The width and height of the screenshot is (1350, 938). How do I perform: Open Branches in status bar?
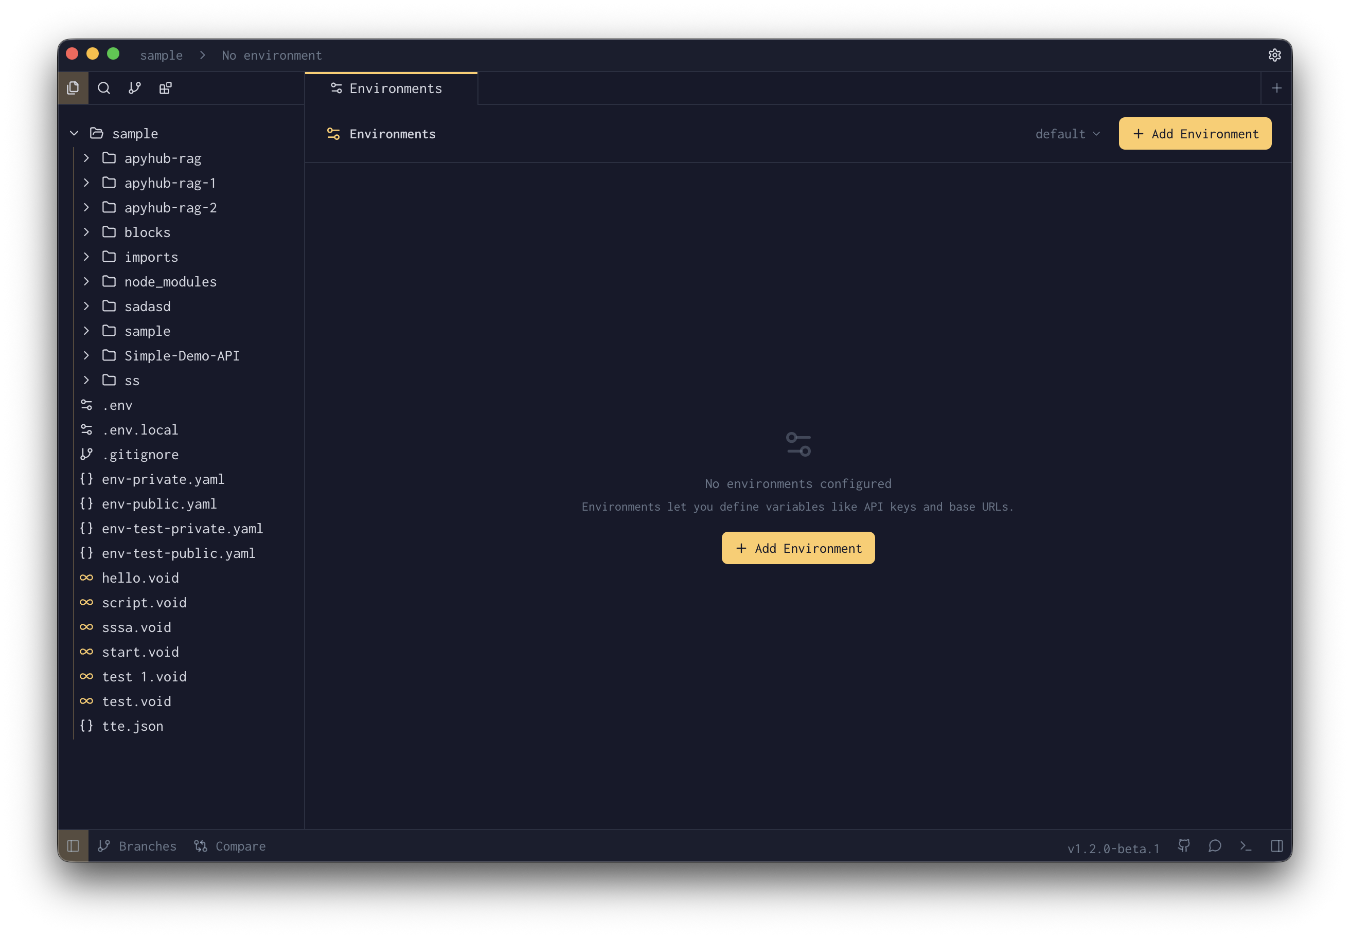[x=137, y=846]
